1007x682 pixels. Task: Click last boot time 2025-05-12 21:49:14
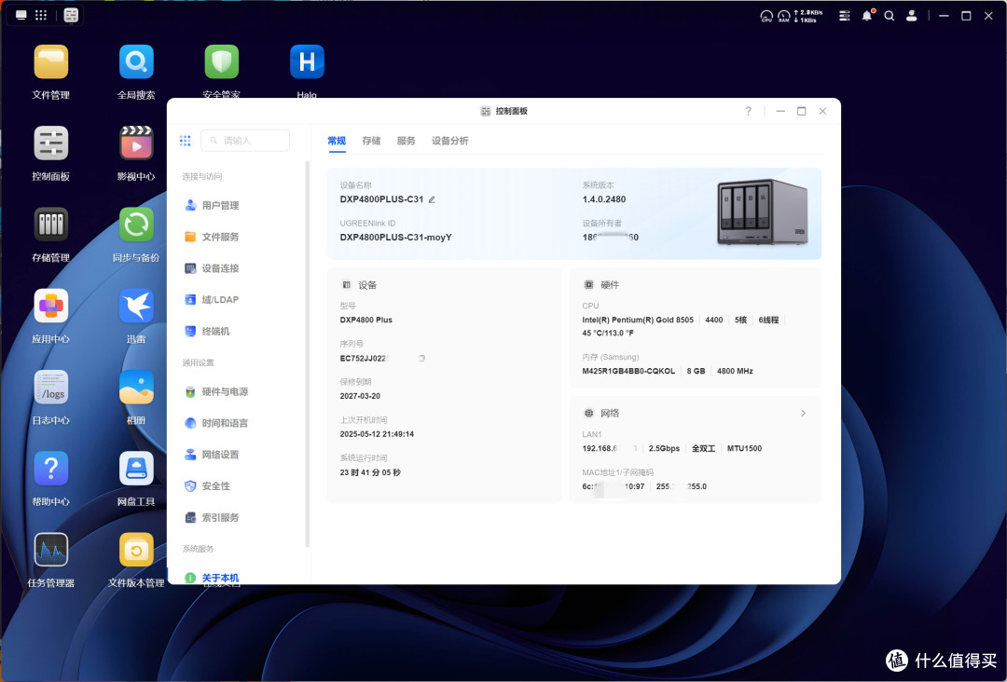point(377,434)
